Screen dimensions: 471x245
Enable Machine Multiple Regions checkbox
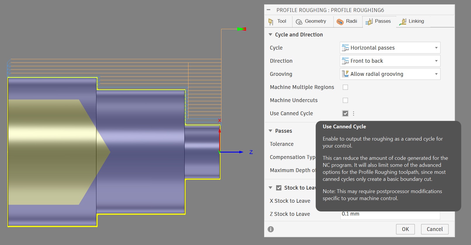click(345, 87)
